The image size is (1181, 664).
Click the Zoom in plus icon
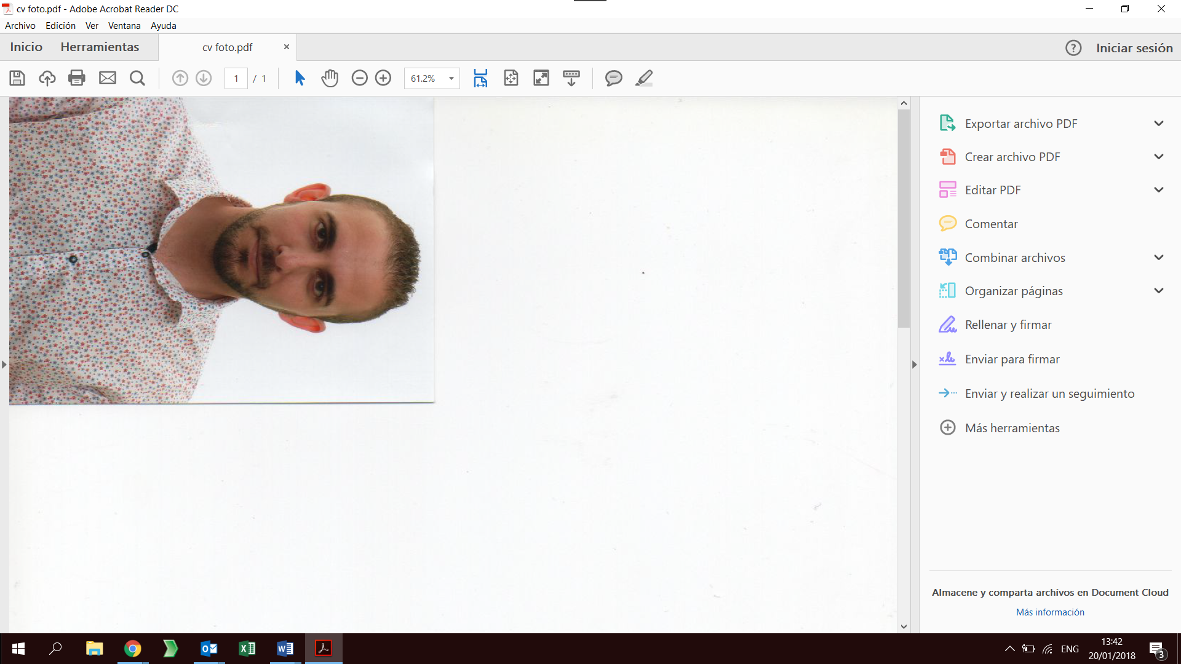383,78
